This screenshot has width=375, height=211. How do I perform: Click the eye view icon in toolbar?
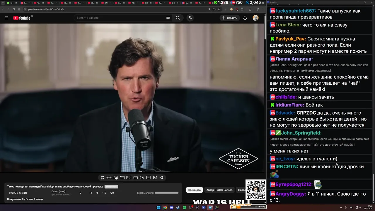[x=115, y=178]
